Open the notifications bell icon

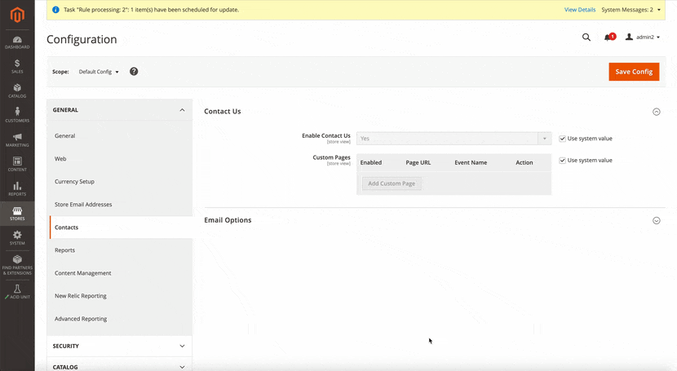(x=608, y=38)
